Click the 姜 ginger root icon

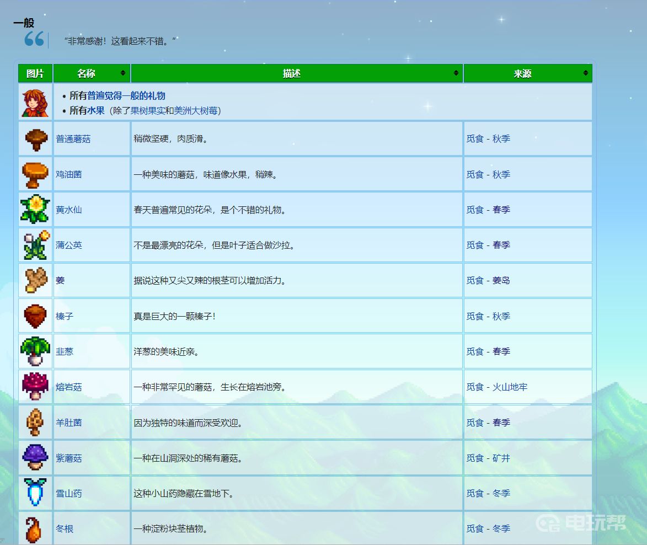[36, 281]
